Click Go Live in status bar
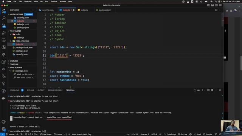This screenshot has width=242, height=136. pos(182,134)
